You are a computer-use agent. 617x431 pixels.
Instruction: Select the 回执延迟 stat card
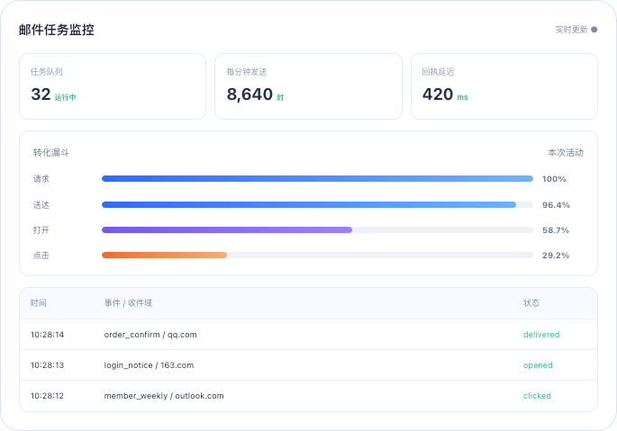click(x=504, y=86)
